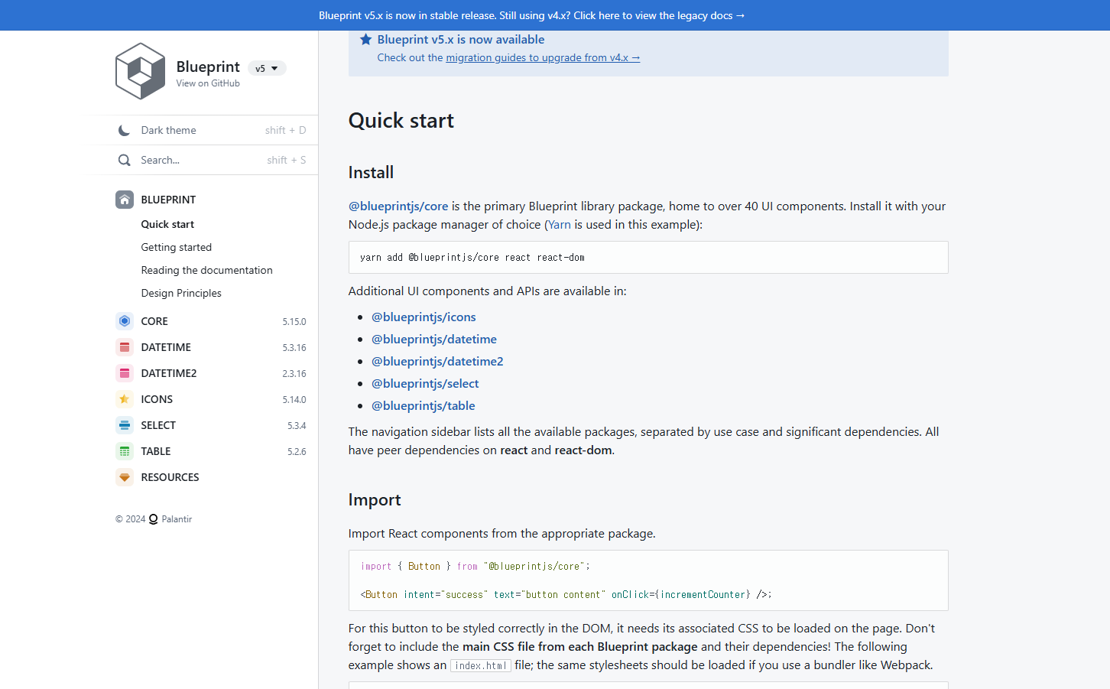
Task: Follow the Yarn link
Action: 560,224
